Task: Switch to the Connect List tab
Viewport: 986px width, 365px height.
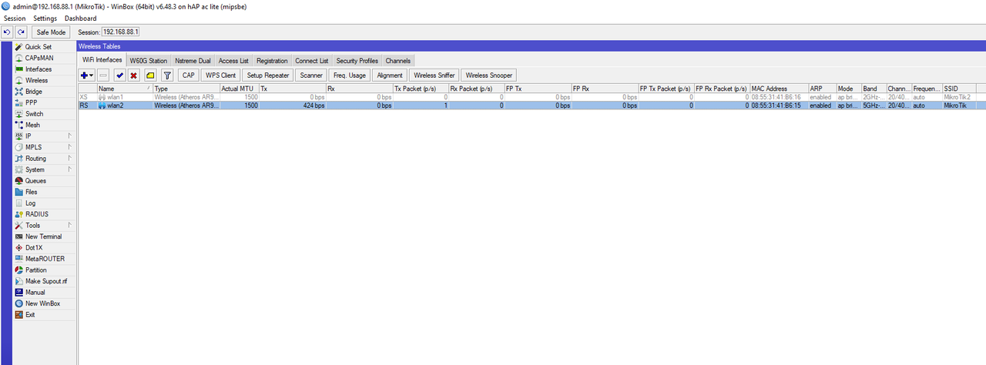Action: pos(312,60)
